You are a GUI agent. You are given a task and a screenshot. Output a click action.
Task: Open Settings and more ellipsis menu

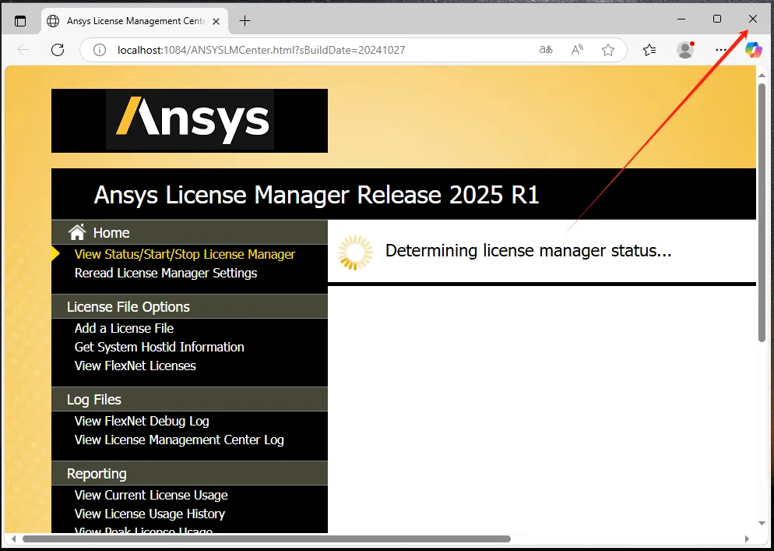[x=721, y=50]
